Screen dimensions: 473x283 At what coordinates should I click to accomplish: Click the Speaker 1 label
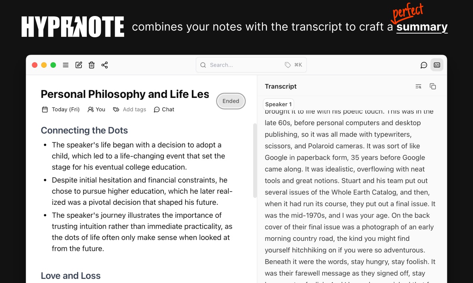pyautogui.click(x=279, y=104)
